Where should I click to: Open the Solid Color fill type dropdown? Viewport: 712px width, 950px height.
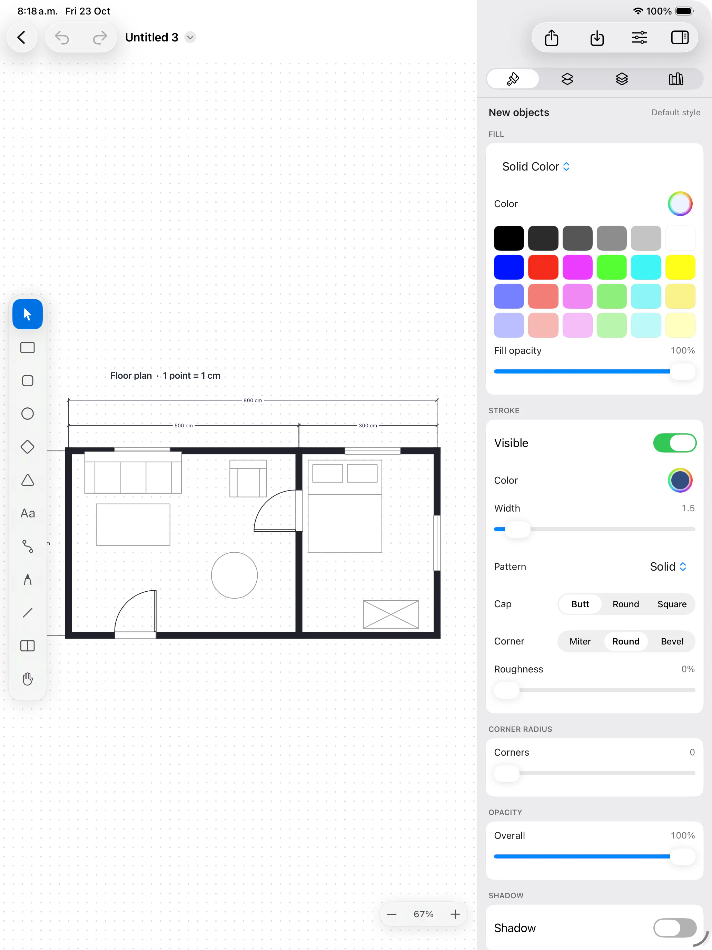coord(536,167)
